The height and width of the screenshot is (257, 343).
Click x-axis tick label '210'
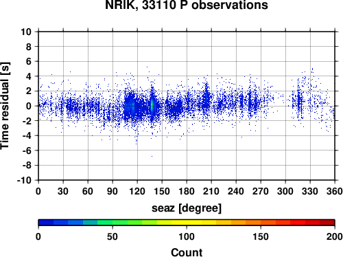(x=211, y=191)
